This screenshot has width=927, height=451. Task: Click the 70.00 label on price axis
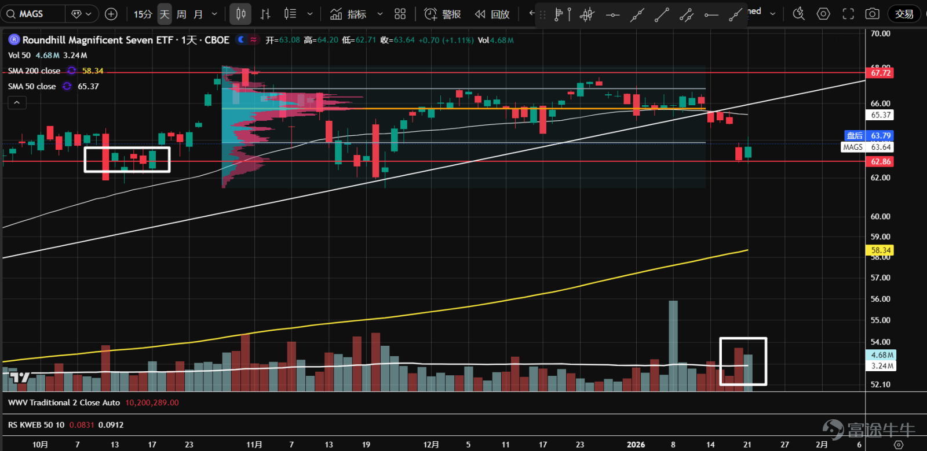(880, 34)
